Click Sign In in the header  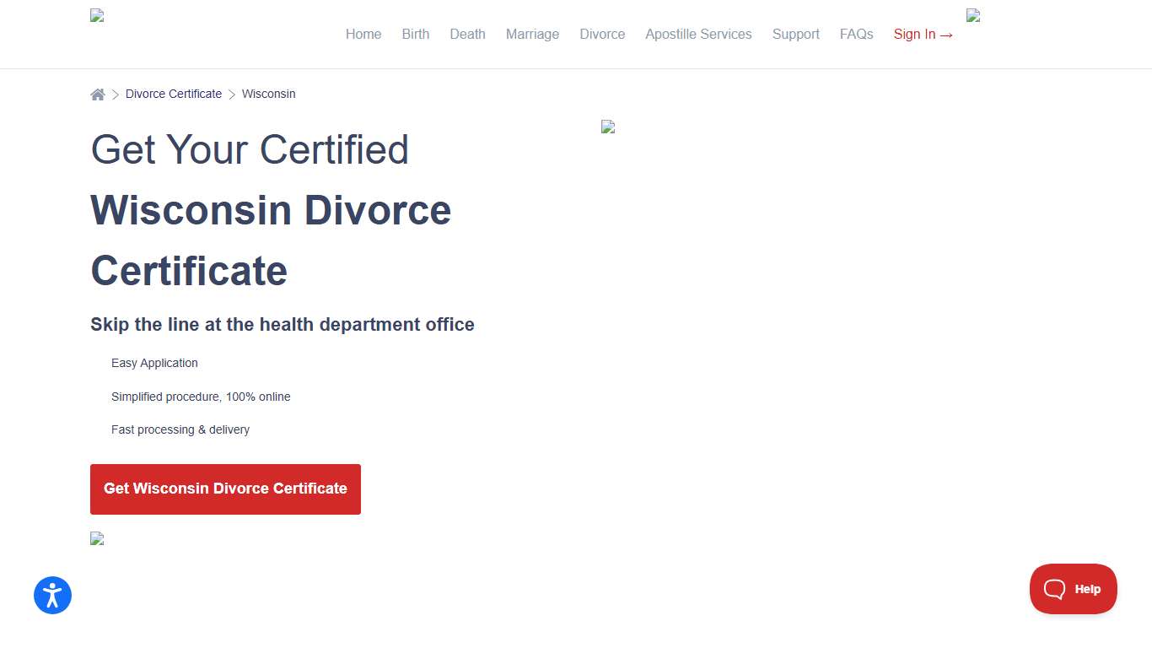(923, 34)
